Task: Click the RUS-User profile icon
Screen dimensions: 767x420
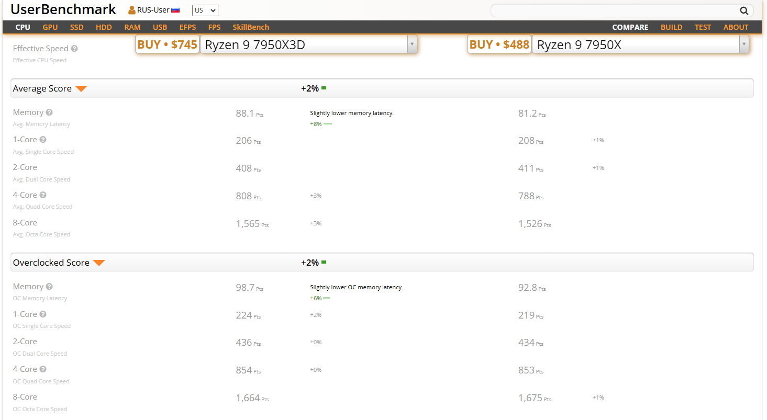Action: (x=132, y=10)
